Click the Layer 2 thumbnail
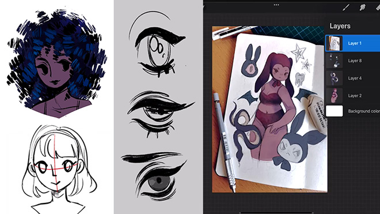Image resolution: width=380 pixels, height=214 pixels. click(x=335, y=95)
